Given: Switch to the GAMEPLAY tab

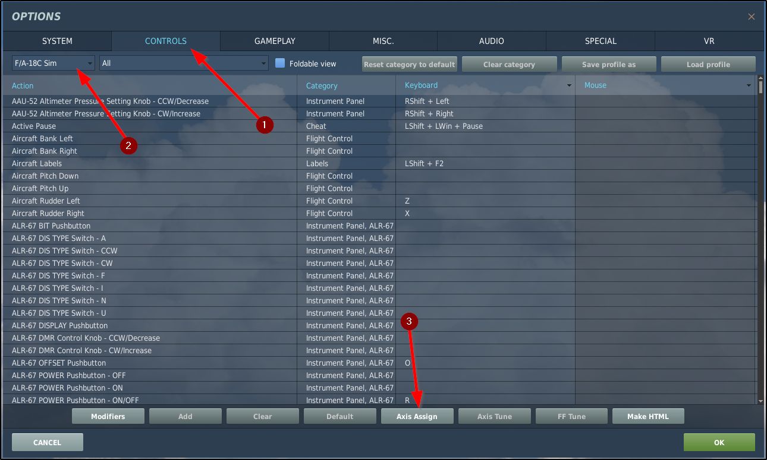Looking at the screenshot, I should coord(275,41).
